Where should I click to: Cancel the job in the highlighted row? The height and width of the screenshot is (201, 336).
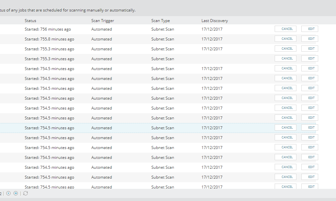[x=286, y=127]
